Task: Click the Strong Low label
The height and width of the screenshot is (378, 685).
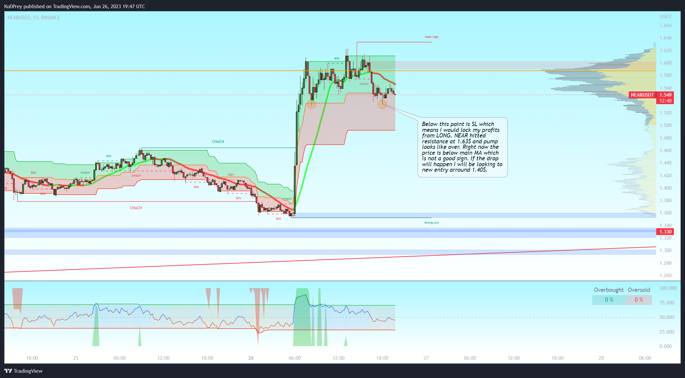Action: [x=432, y=223]
